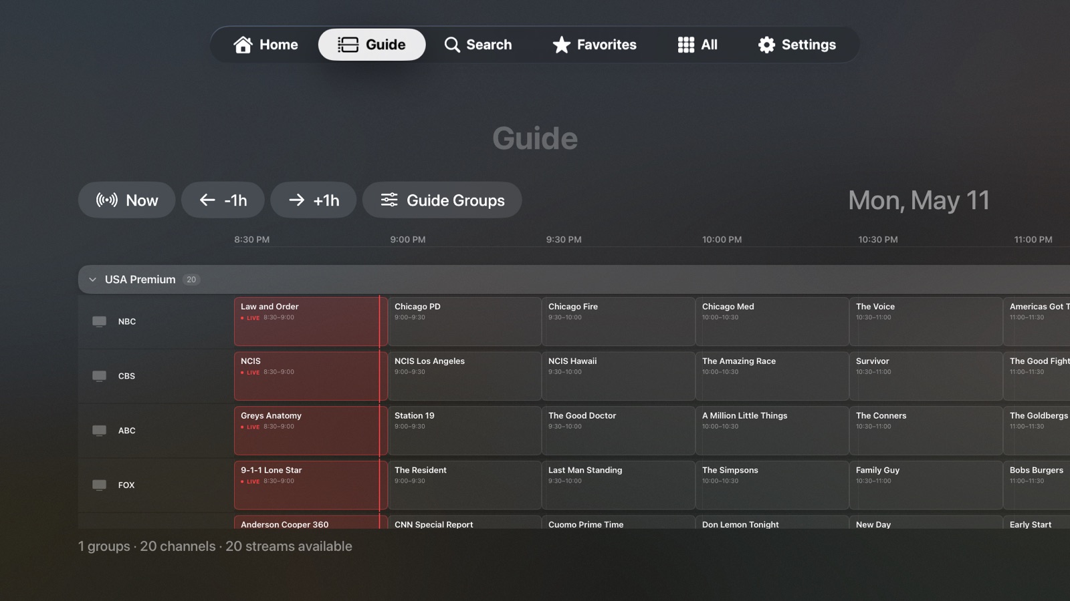Move the guide back one hour

pyautogui.click(x=223, y=200)
